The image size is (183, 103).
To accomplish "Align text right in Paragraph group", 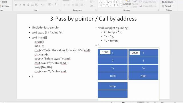I will pos(73,5).
